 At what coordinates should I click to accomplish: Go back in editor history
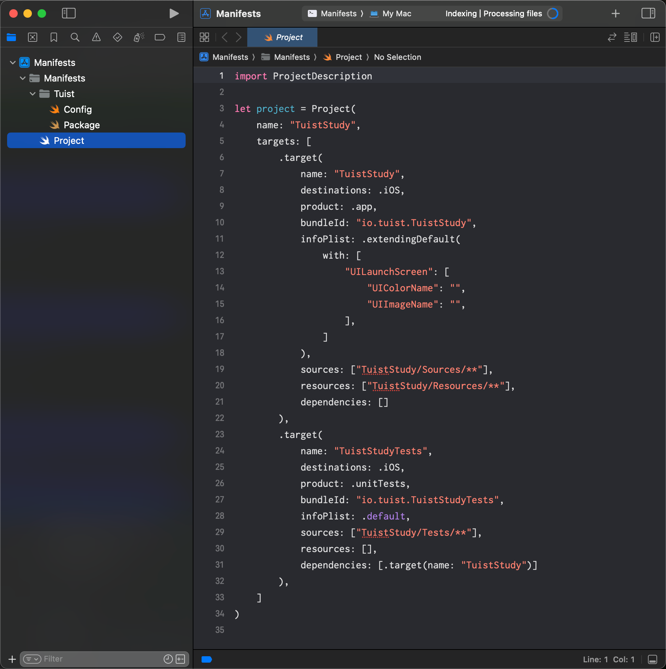[x=225, y=37]
